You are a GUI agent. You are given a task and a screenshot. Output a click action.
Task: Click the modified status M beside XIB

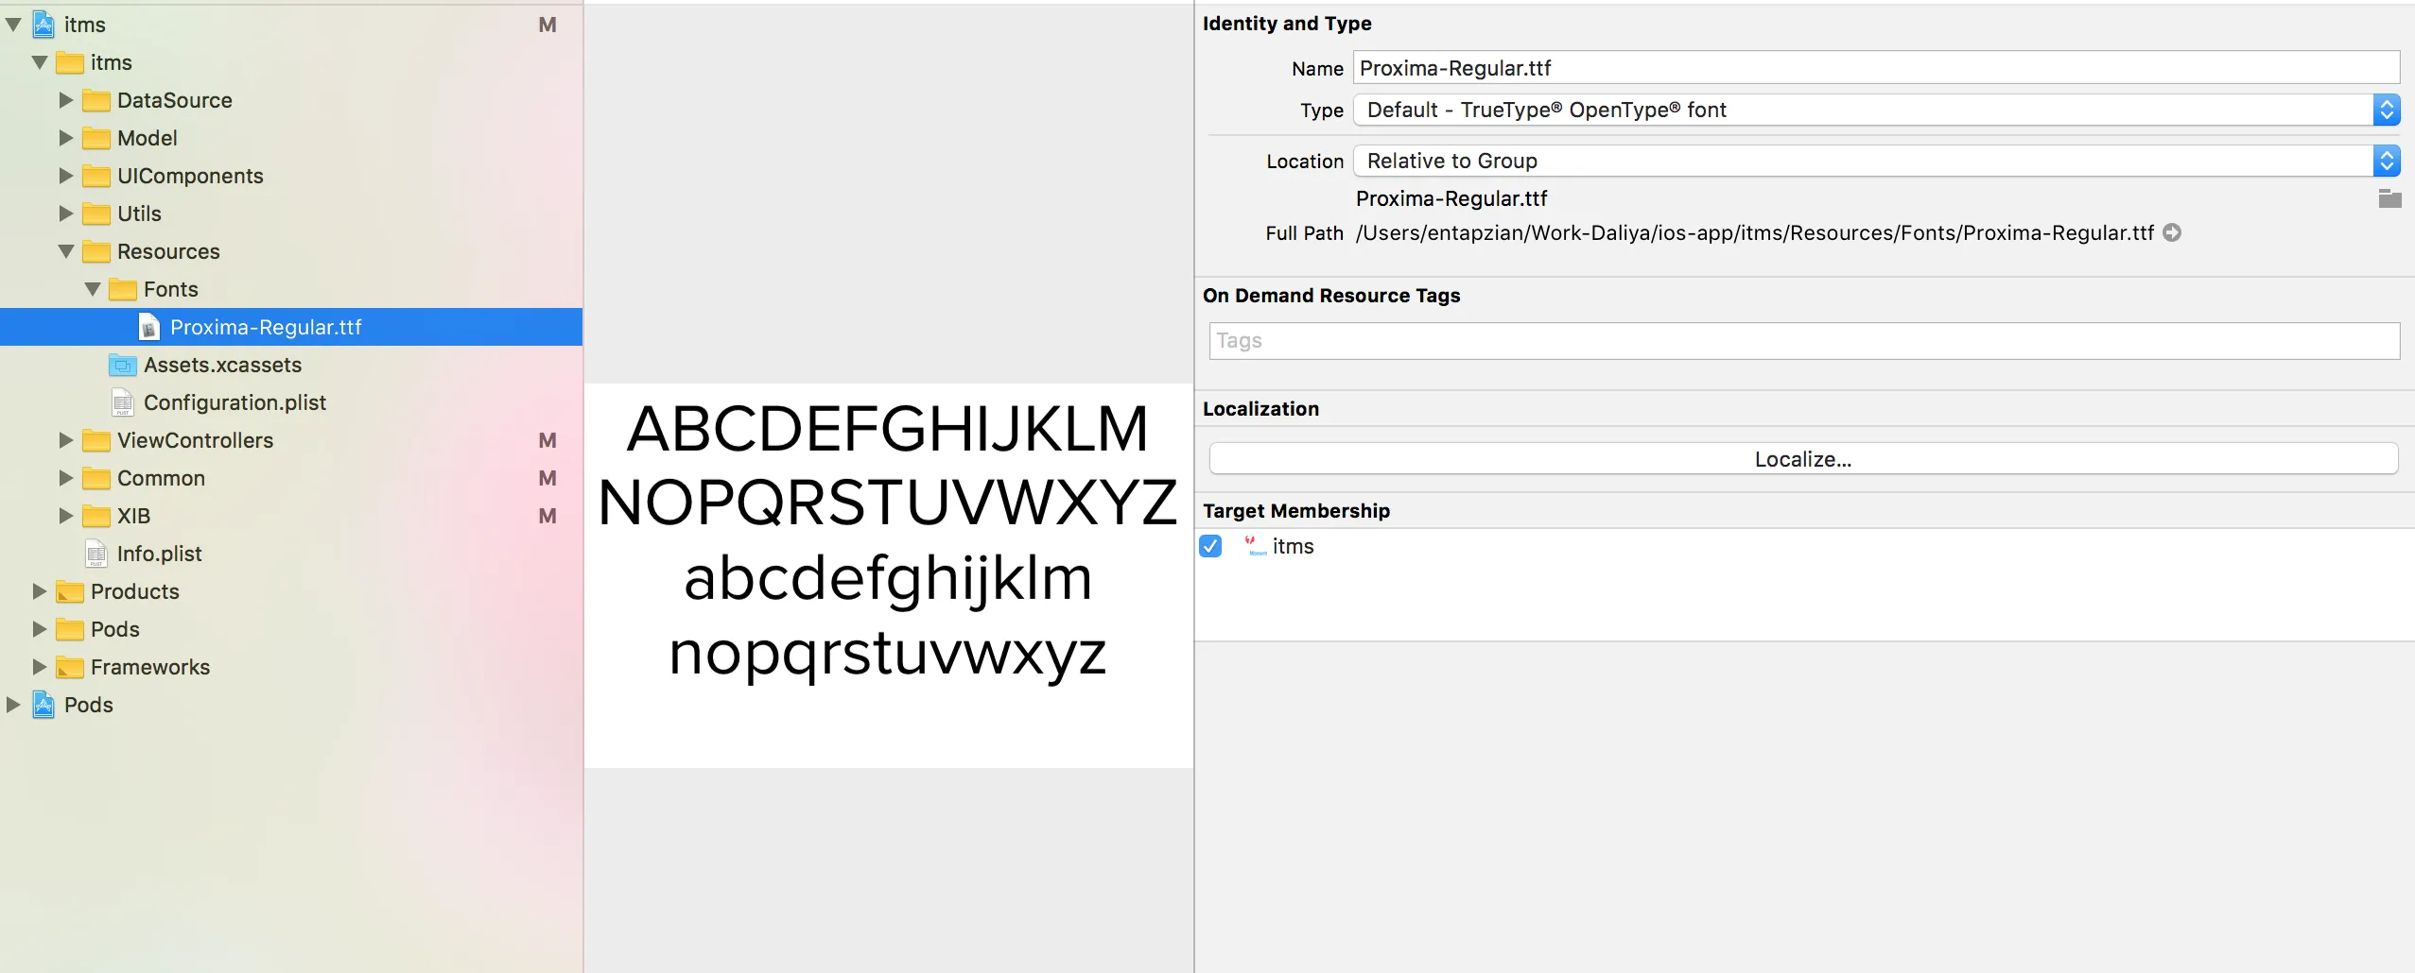[547, 516]
